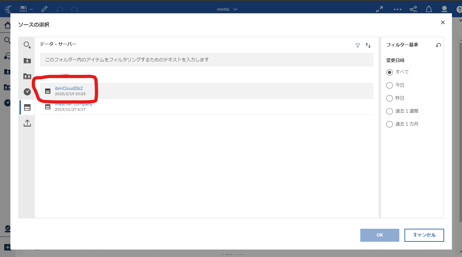
Task: Select the 今日 radio button
Action: pos(390,85)
